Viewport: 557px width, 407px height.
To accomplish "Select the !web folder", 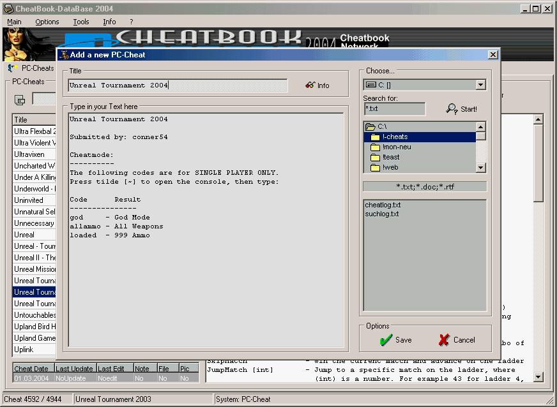I will coord(390,167).
